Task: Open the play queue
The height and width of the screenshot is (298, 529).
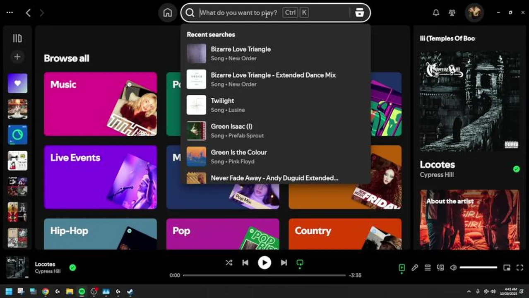Action: coord(428,268)
